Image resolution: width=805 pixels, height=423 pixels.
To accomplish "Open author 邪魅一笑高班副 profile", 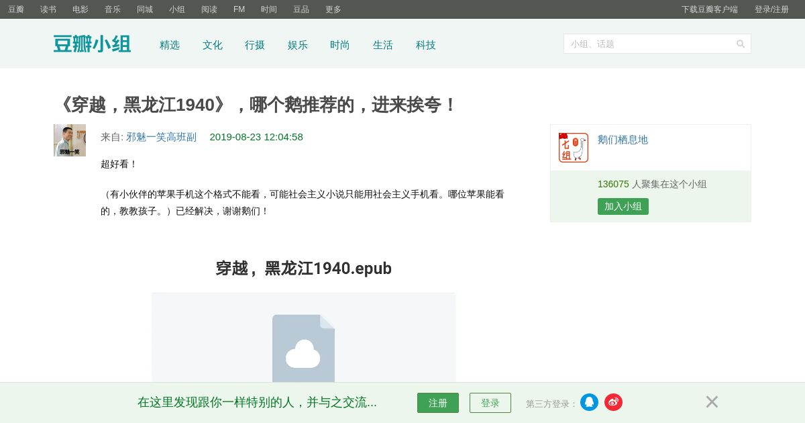I will coord(162,137).
